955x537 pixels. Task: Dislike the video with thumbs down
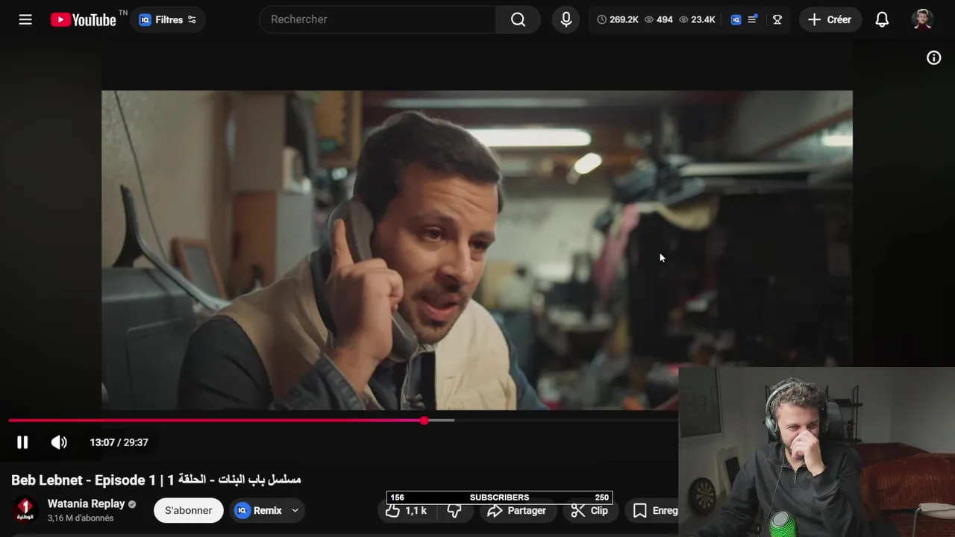point(454,511)
